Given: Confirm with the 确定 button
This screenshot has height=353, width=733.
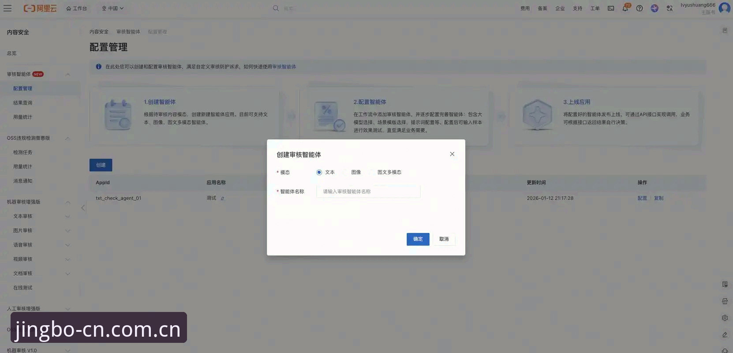Looking at the screenshot, I should [418, 239].
